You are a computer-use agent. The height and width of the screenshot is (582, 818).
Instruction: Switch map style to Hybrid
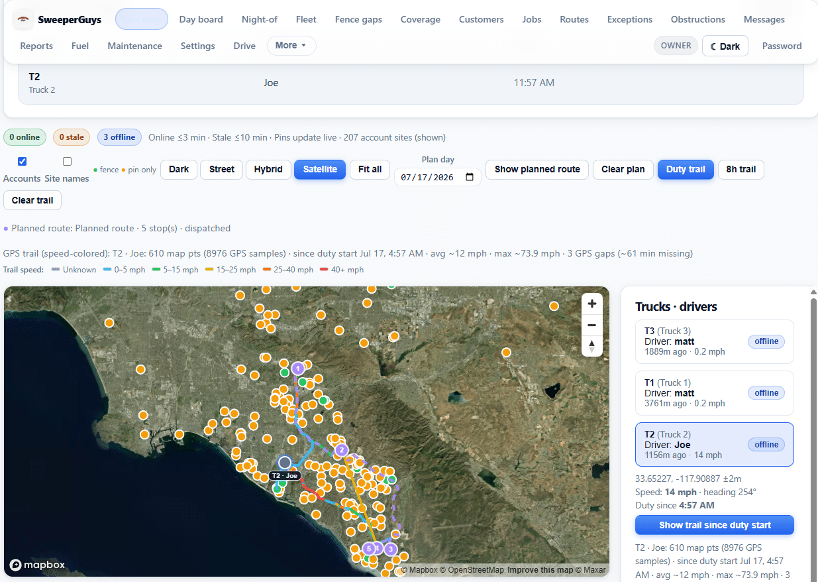point(268,169)
